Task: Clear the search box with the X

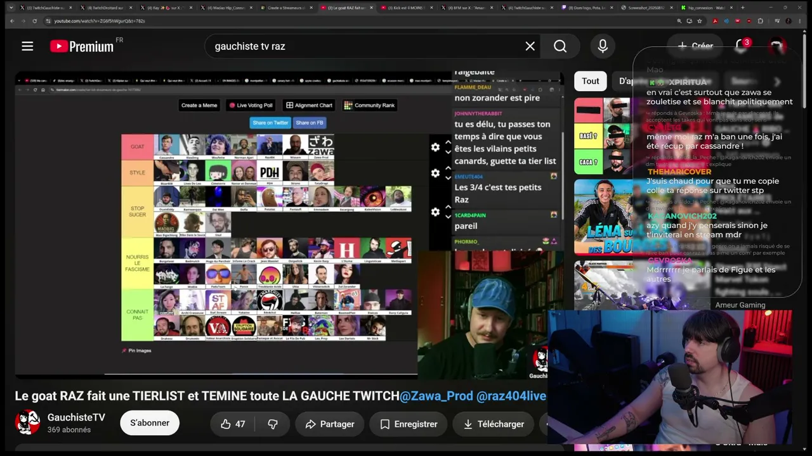Action: coord(530,46)
